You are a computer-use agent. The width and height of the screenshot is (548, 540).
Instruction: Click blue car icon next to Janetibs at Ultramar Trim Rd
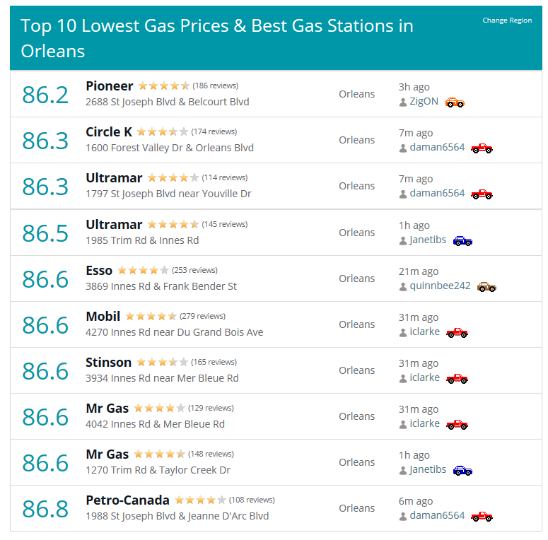coord(462,240)
